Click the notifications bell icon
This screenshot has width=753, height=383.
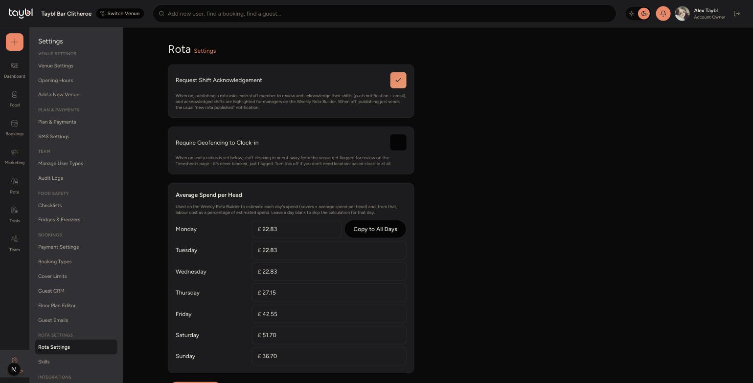click(x=663, y=14)
